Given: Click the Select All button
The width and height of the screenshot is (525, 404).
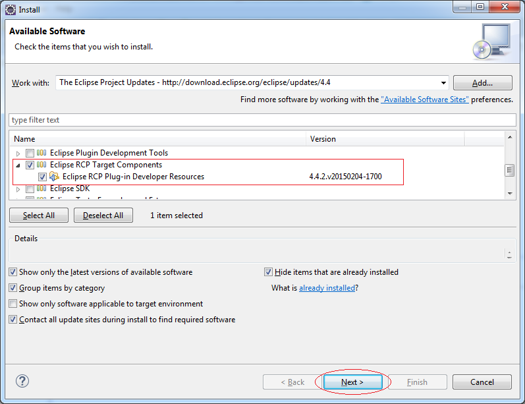Looking at the screenshot, I should (39, 216).
